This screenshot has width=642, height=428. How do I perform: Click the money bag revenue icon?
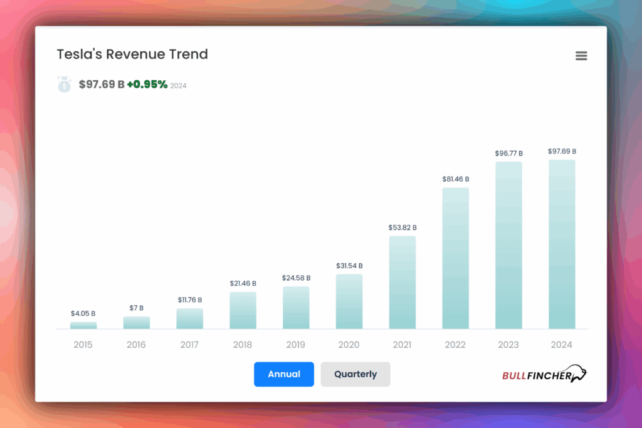pyautogui.click(x=64, y=83)
